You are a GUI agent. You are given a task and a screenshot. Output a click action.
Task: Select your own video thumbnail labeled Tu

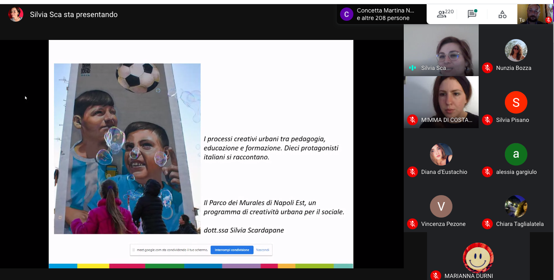click(x=535, y=14)
